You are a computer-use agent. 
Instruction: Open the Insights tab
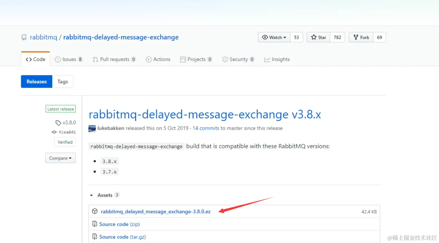(x=277, y=59)
